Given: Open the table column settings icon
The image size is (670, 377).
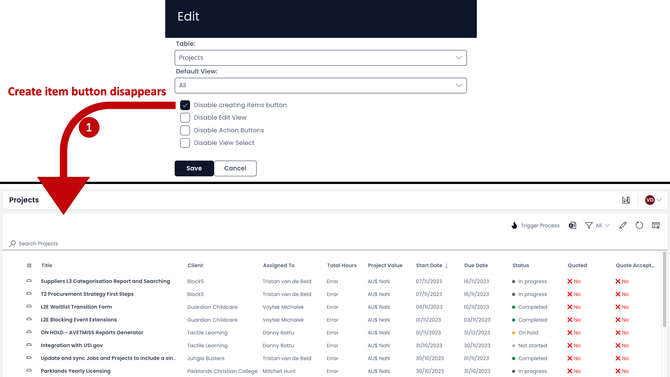Looking at the screenshot, I should [x=656, y=225].
